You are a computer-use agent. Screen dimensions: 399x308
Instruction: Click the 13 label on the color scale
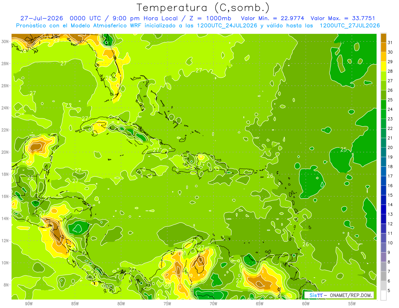pos(390,214)
